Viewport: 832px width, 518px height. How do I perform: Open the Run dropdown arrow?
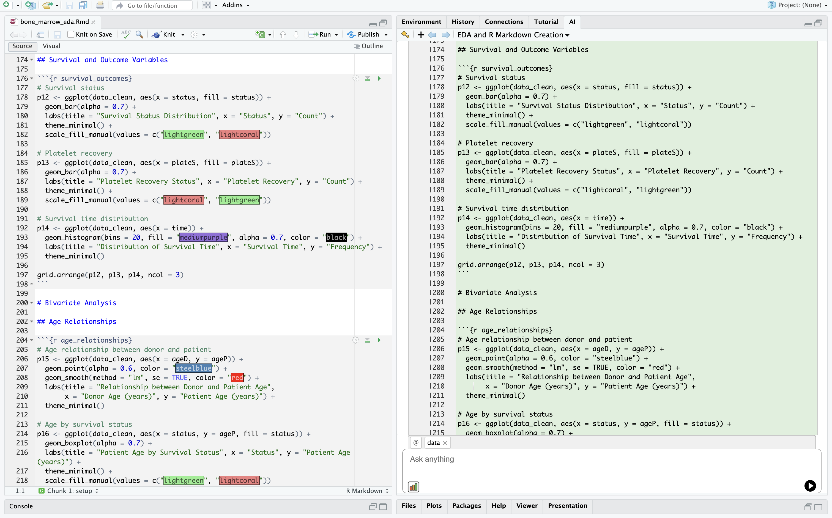click(x=336, y=35)
